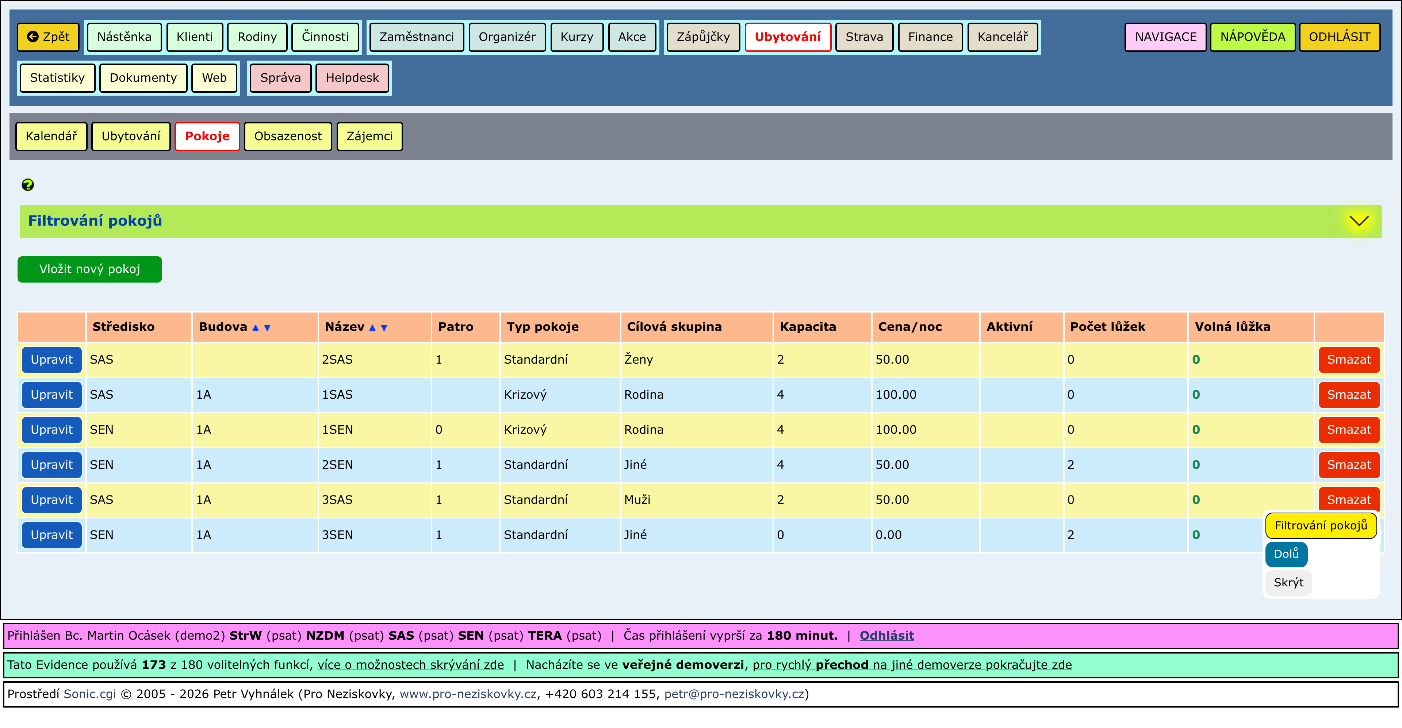Open the www.pro-neziskovky.cz link

pos(467,694)
